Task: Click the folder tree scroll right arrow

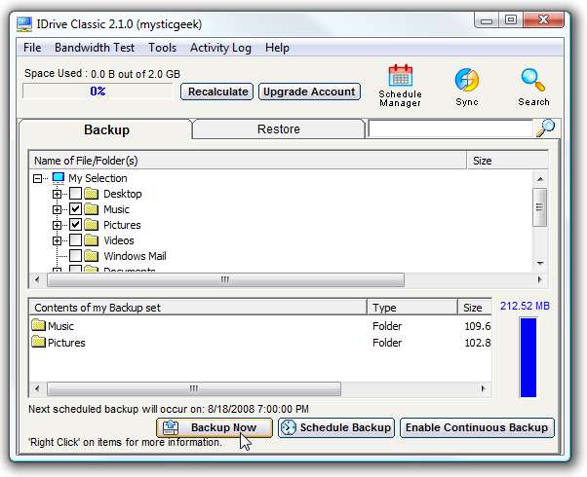Action: tap(539, 279)
